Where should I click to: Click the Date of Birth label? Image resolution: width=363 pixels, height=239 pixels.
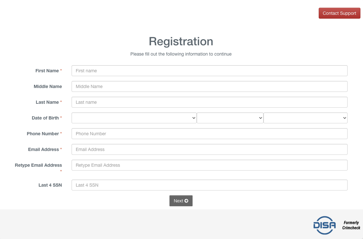(45, 118)
